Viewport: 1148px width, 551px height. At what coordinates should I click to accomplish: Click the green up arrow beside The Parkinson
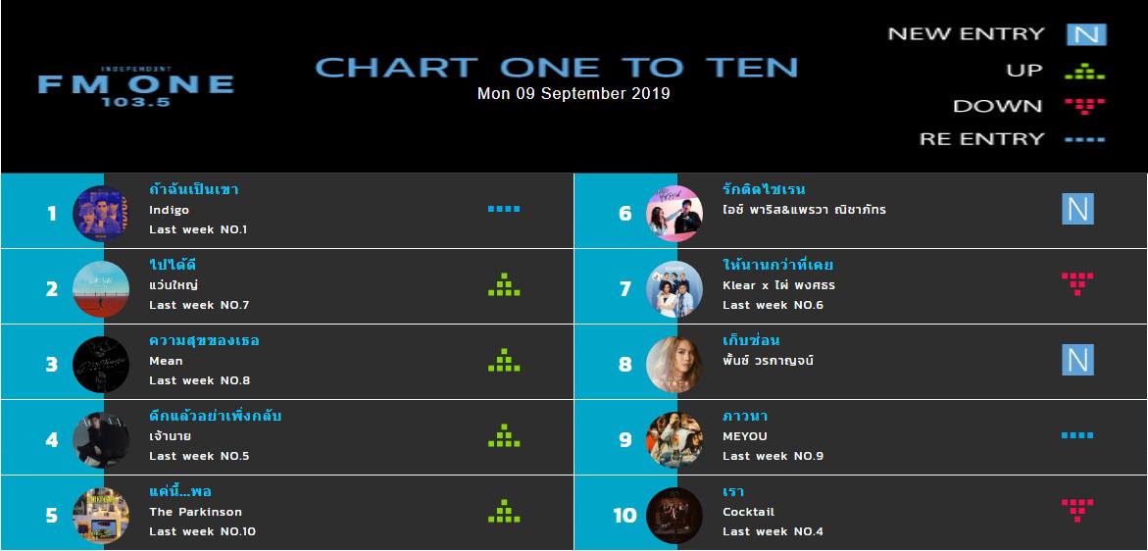tap(504, 511)
